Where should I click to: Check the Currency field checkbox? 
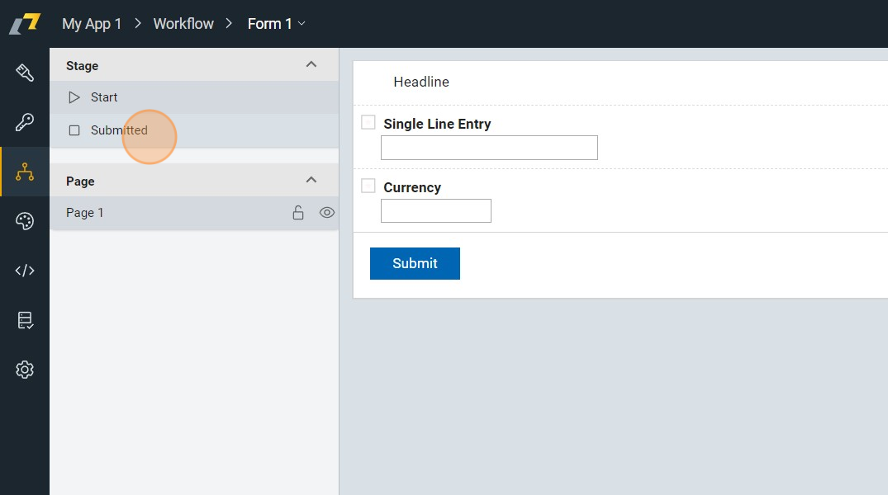pos(368,186)
